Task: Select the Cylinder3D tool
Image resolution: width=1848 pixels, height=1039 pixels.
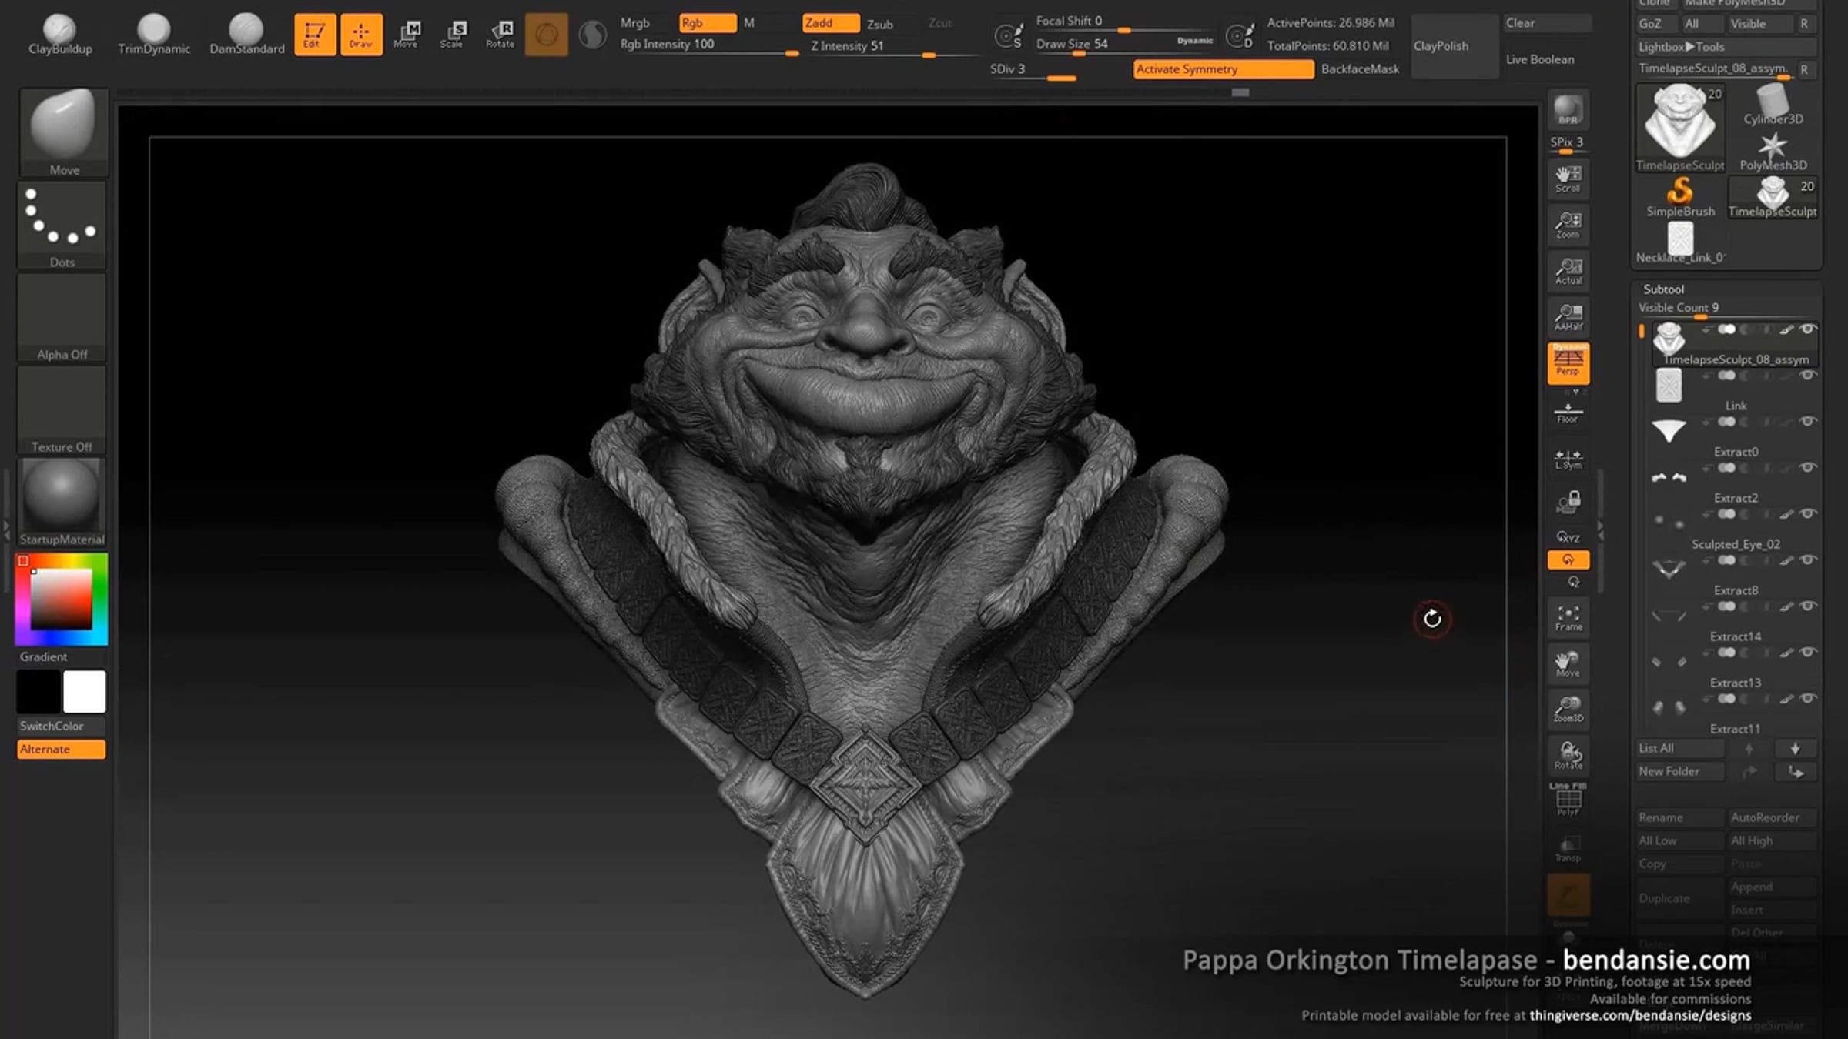Action: pos(1773,105)
